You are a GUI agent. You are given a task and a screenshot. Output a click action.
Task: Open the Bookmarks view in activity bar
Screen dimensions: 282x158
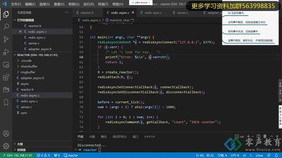pyautogui.click(x=6, y=102)
